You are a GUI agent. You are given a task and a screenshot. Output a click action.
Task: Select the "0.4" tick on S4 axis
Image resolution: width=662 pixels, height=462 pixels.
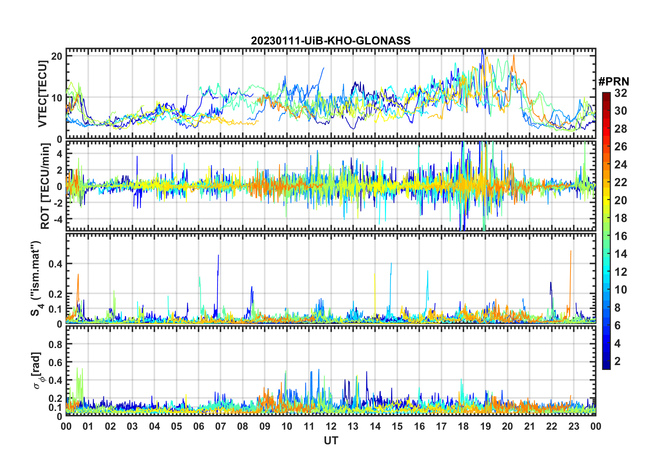[56, 264]
